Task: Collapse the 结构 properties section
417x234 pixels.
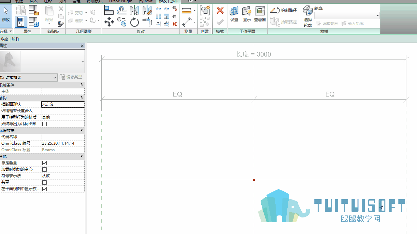Action: coord(82,98)
